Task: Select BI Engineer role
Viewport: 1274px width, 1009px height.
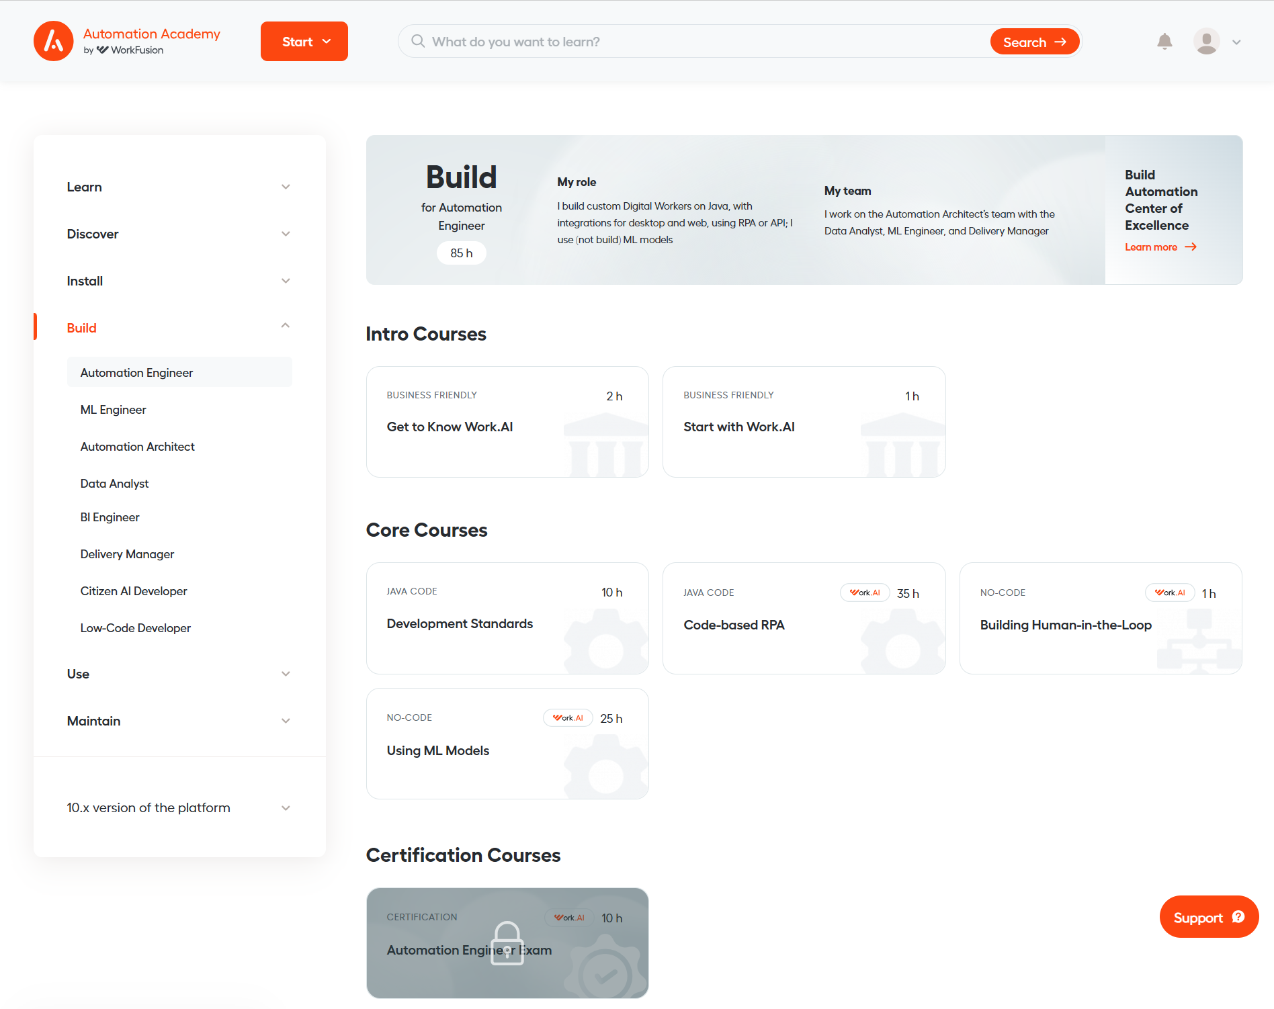Action: point(110,517)
